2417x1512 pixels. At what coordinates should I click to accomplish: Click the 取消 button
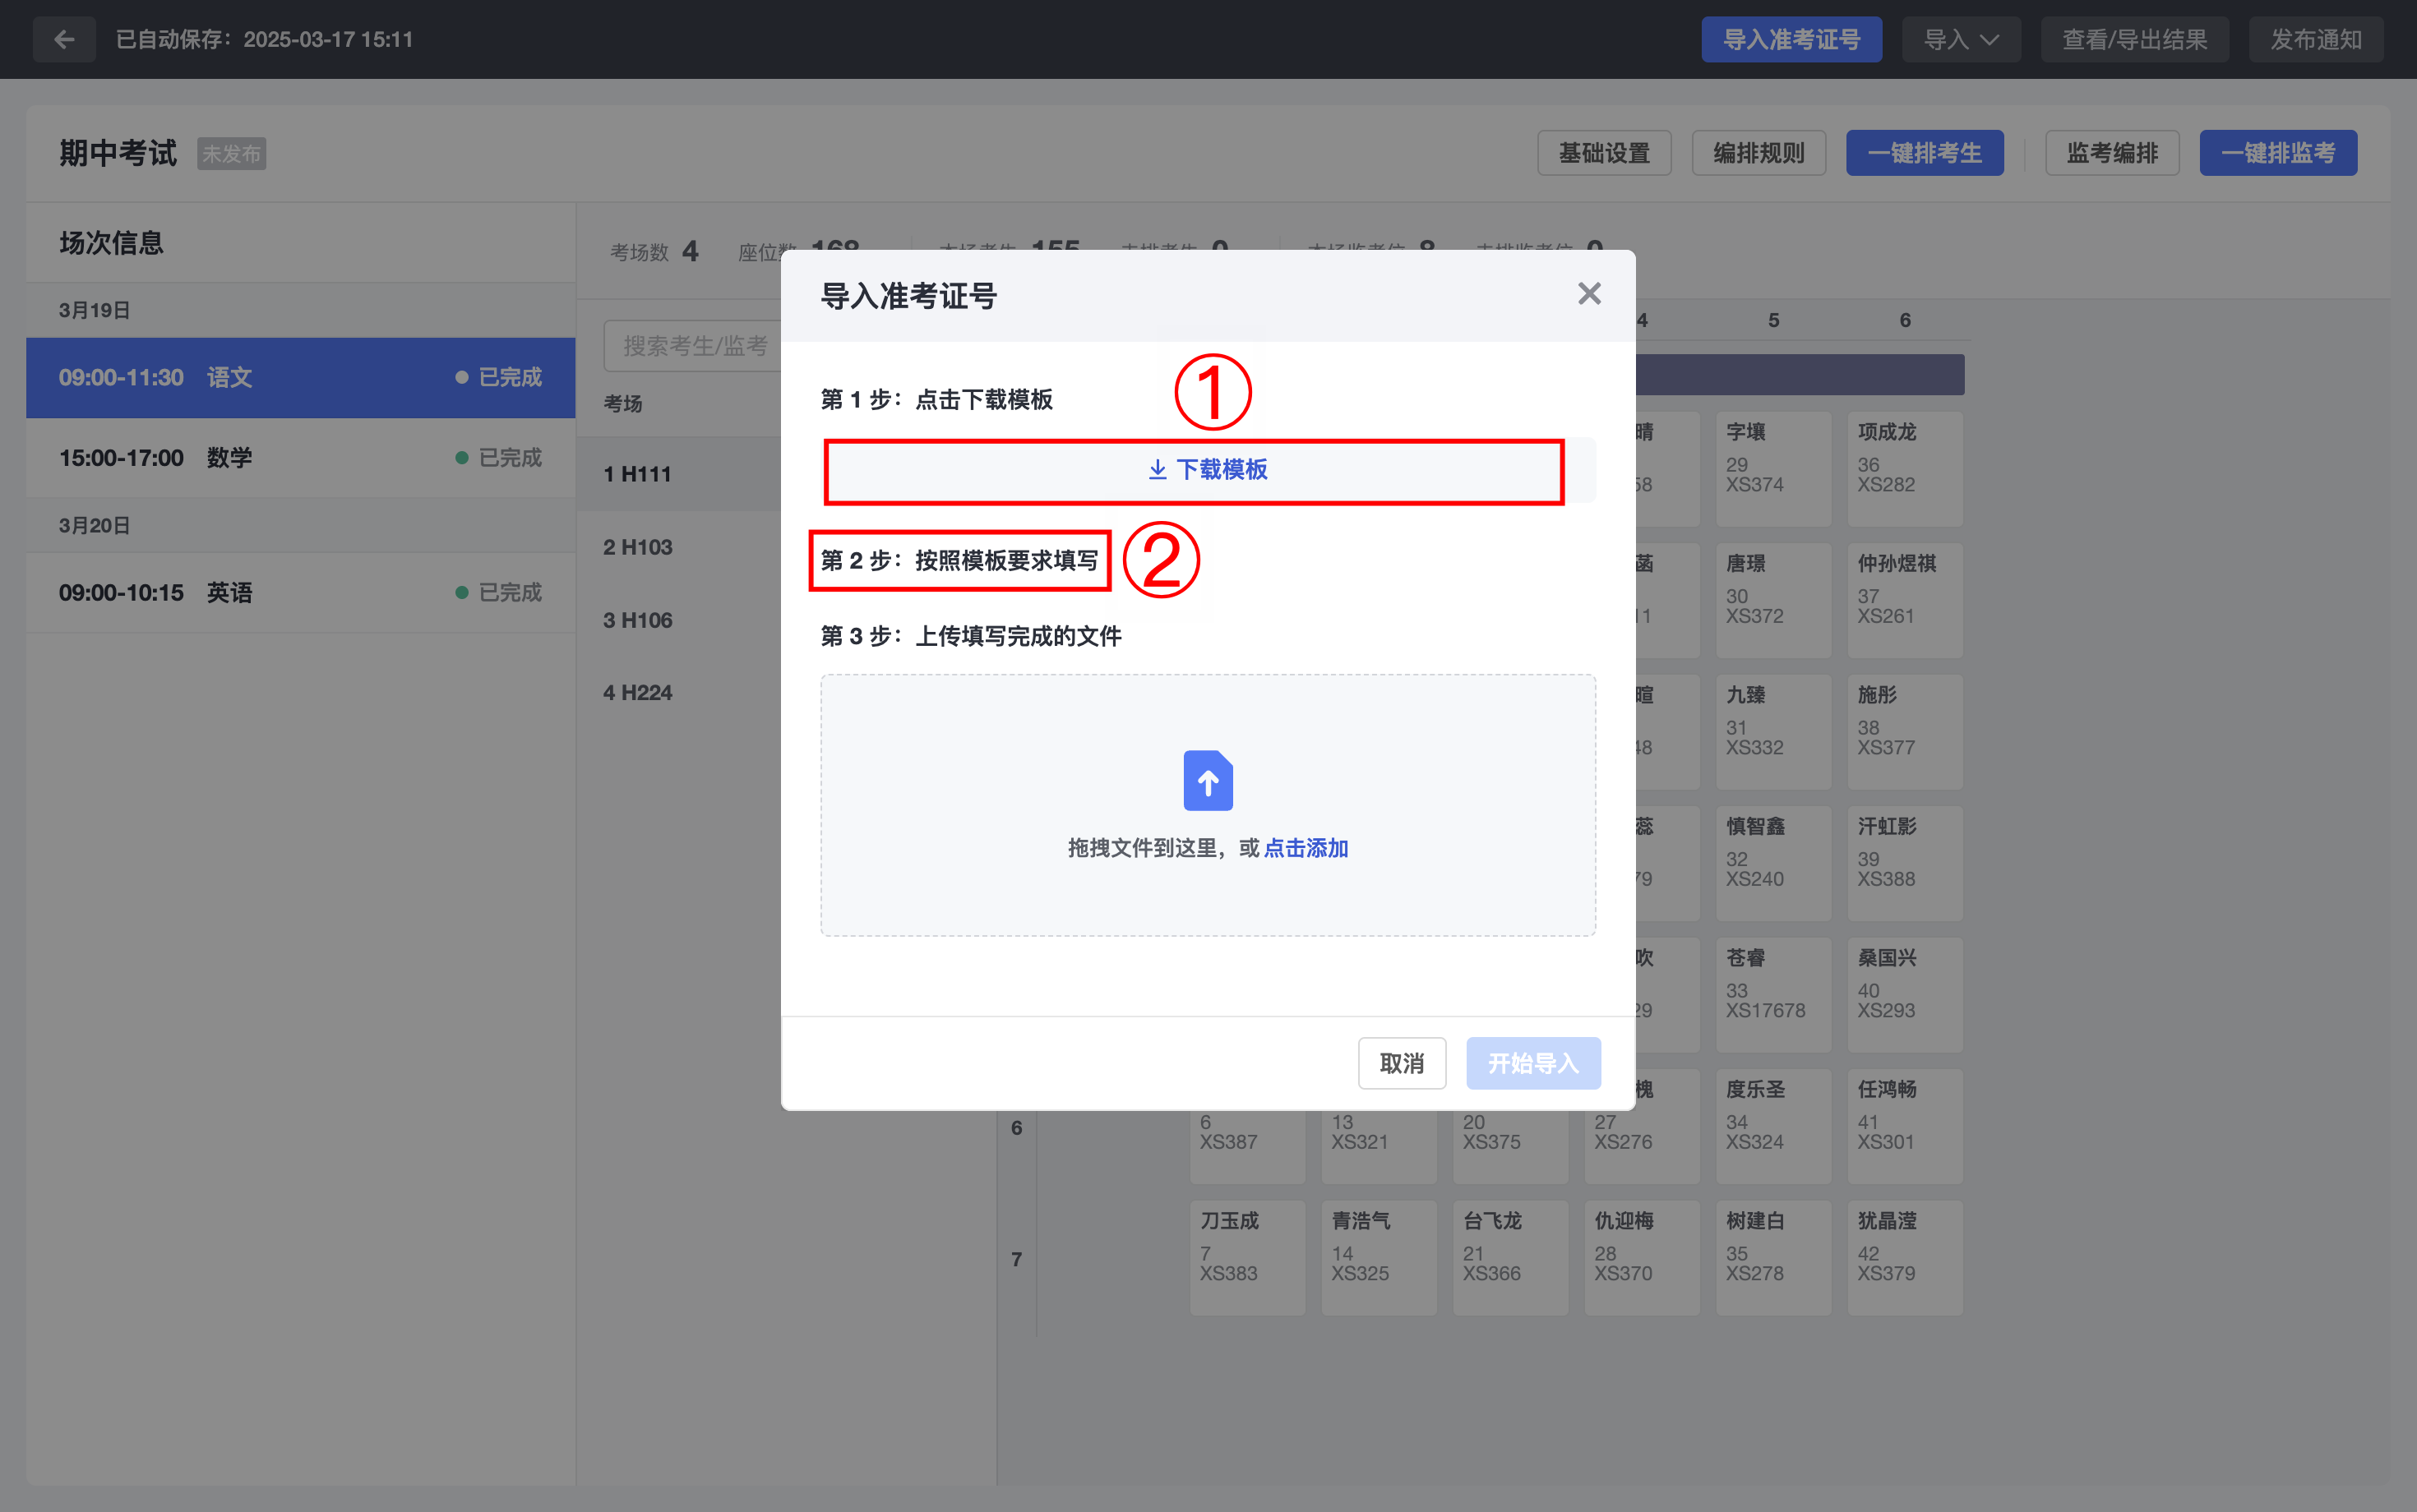coord(1402,1063)
